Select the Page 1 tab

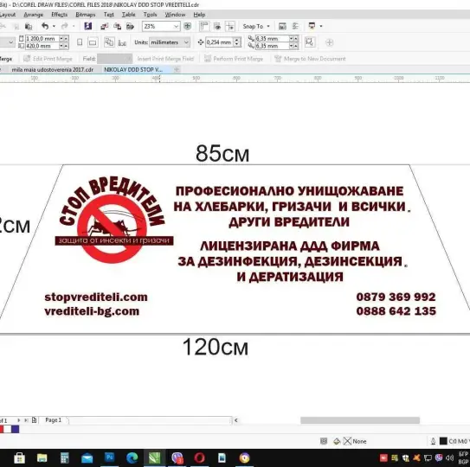[x=54, y=420]
